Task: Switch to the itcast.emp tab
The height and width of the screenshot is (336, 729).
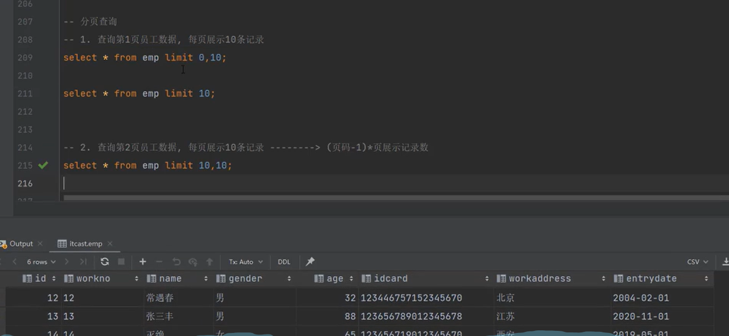Action: click(85, 244)
